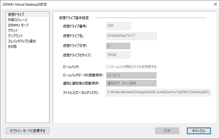220x139 pixels.
Task: Open the ZENMU モード settings page
Action: pyautogui.click(x=18, y=25)
